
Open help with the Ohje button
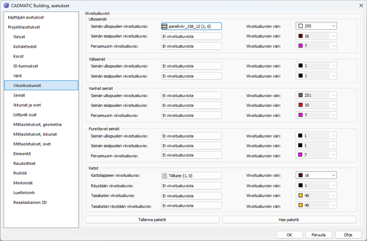point(348,235)
